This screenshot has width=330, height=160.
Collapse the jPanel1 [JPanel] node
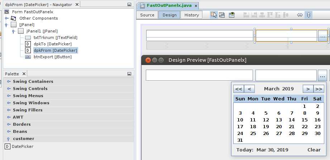click(x=14, y=31)
